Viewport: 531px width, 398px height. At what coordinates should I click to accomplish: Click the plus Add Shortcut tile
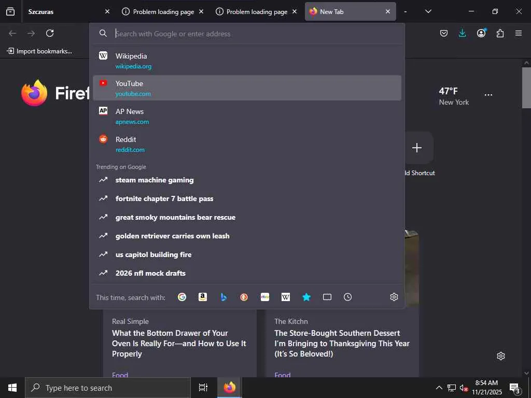(416, 148)
